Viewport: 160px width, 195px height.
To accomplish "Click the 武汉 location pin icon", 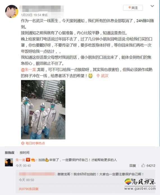I will (98, 76).
